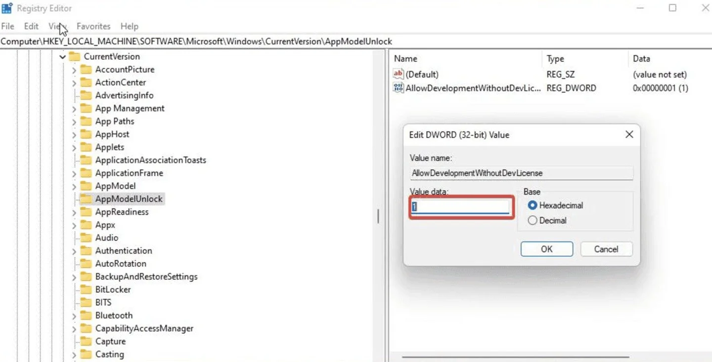Click the ApplicationFrame folder icon
Viewport: 712px width, 362px height.
86,173
